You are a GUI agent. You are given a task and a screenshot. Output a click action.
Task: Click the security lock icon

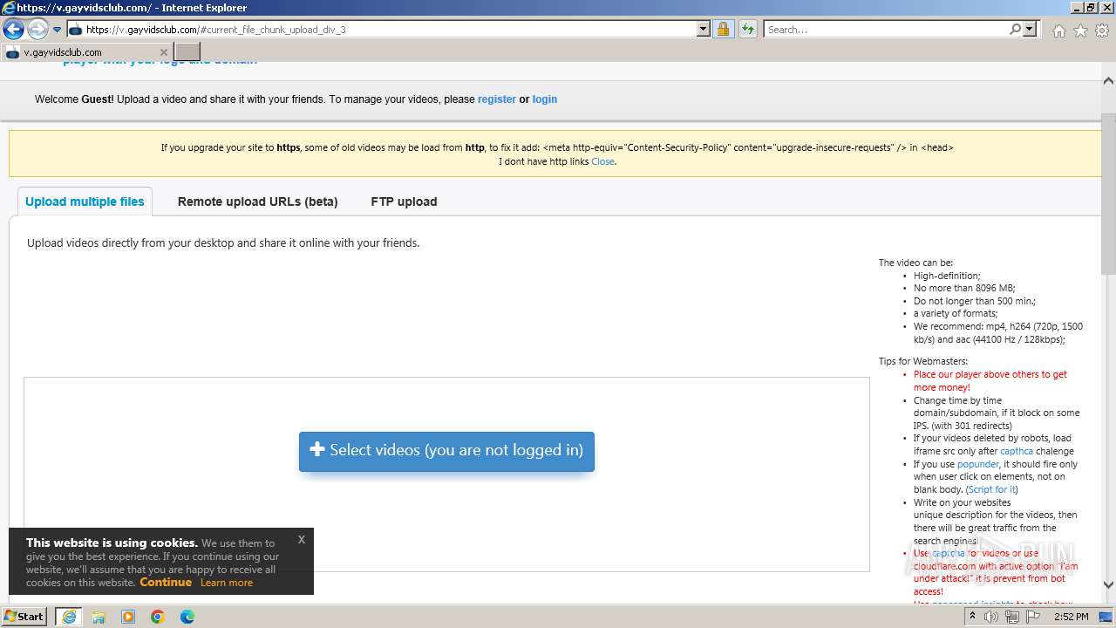[723, 29]
